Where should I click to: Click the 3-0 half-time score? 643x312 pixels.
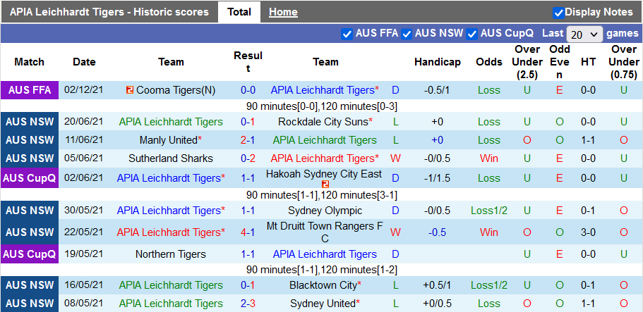588,232
